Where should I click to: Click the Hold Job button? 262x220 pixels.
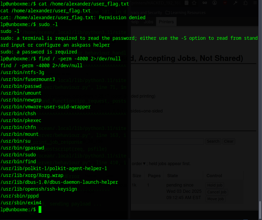(215, 185)
